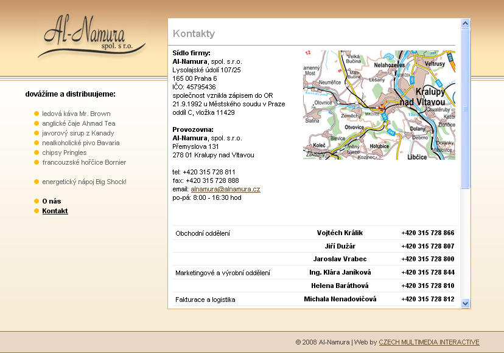Image resolution: width=504 pixels, height=353 pixels.
Task: Click Obchodní oddělení cell
Action: click(203, 233)
